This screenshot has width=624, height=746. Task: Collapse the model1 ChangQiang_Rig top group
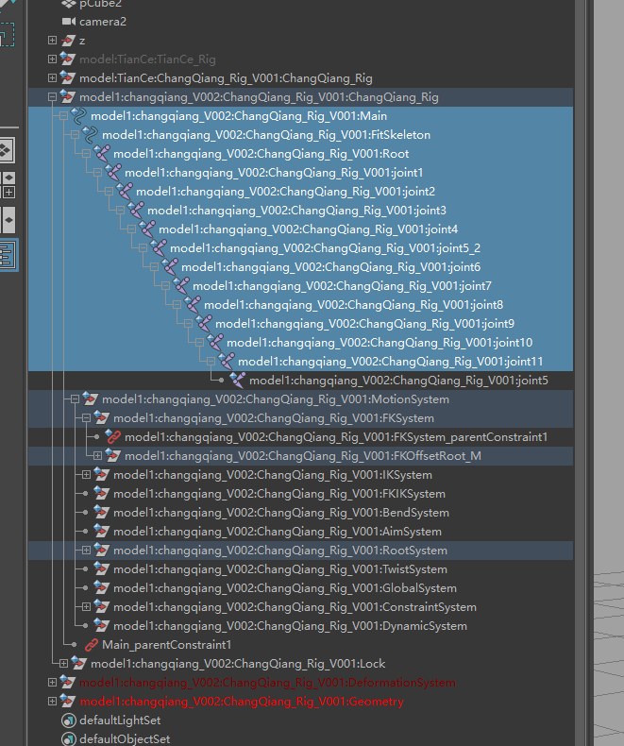pyautogui.click(x=52, y=97)
